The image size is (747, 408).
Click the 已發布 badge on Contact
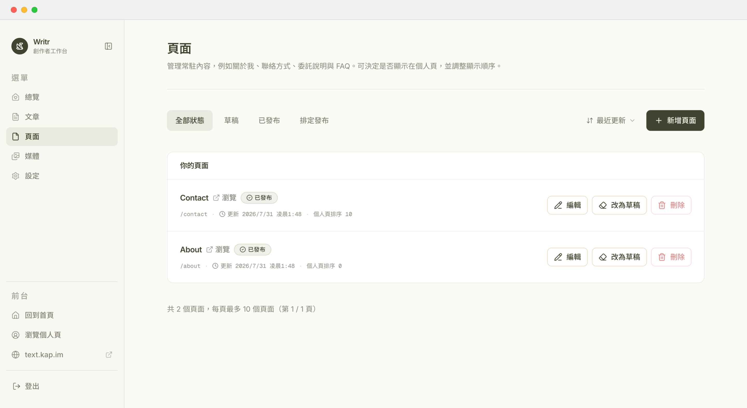click(x=259, y=197)
